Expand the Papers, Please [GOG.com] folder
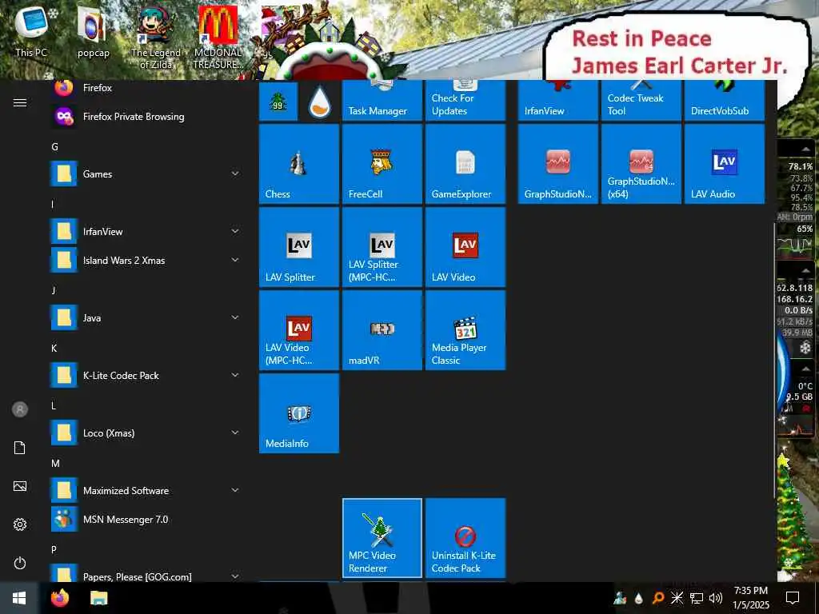 pyautogui.click(x=146, y=574)
